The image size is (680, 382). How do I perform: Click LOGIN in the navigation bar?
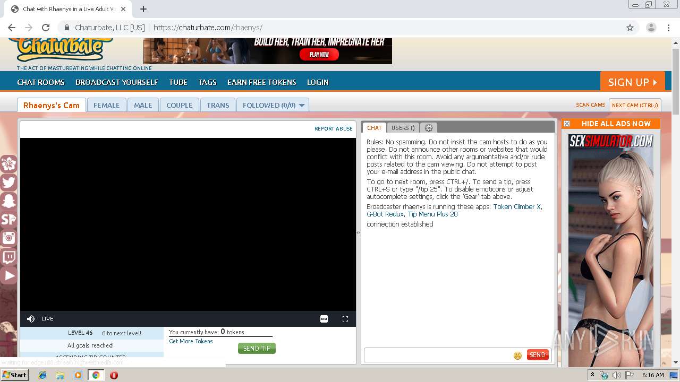click(x=318, y=82)
